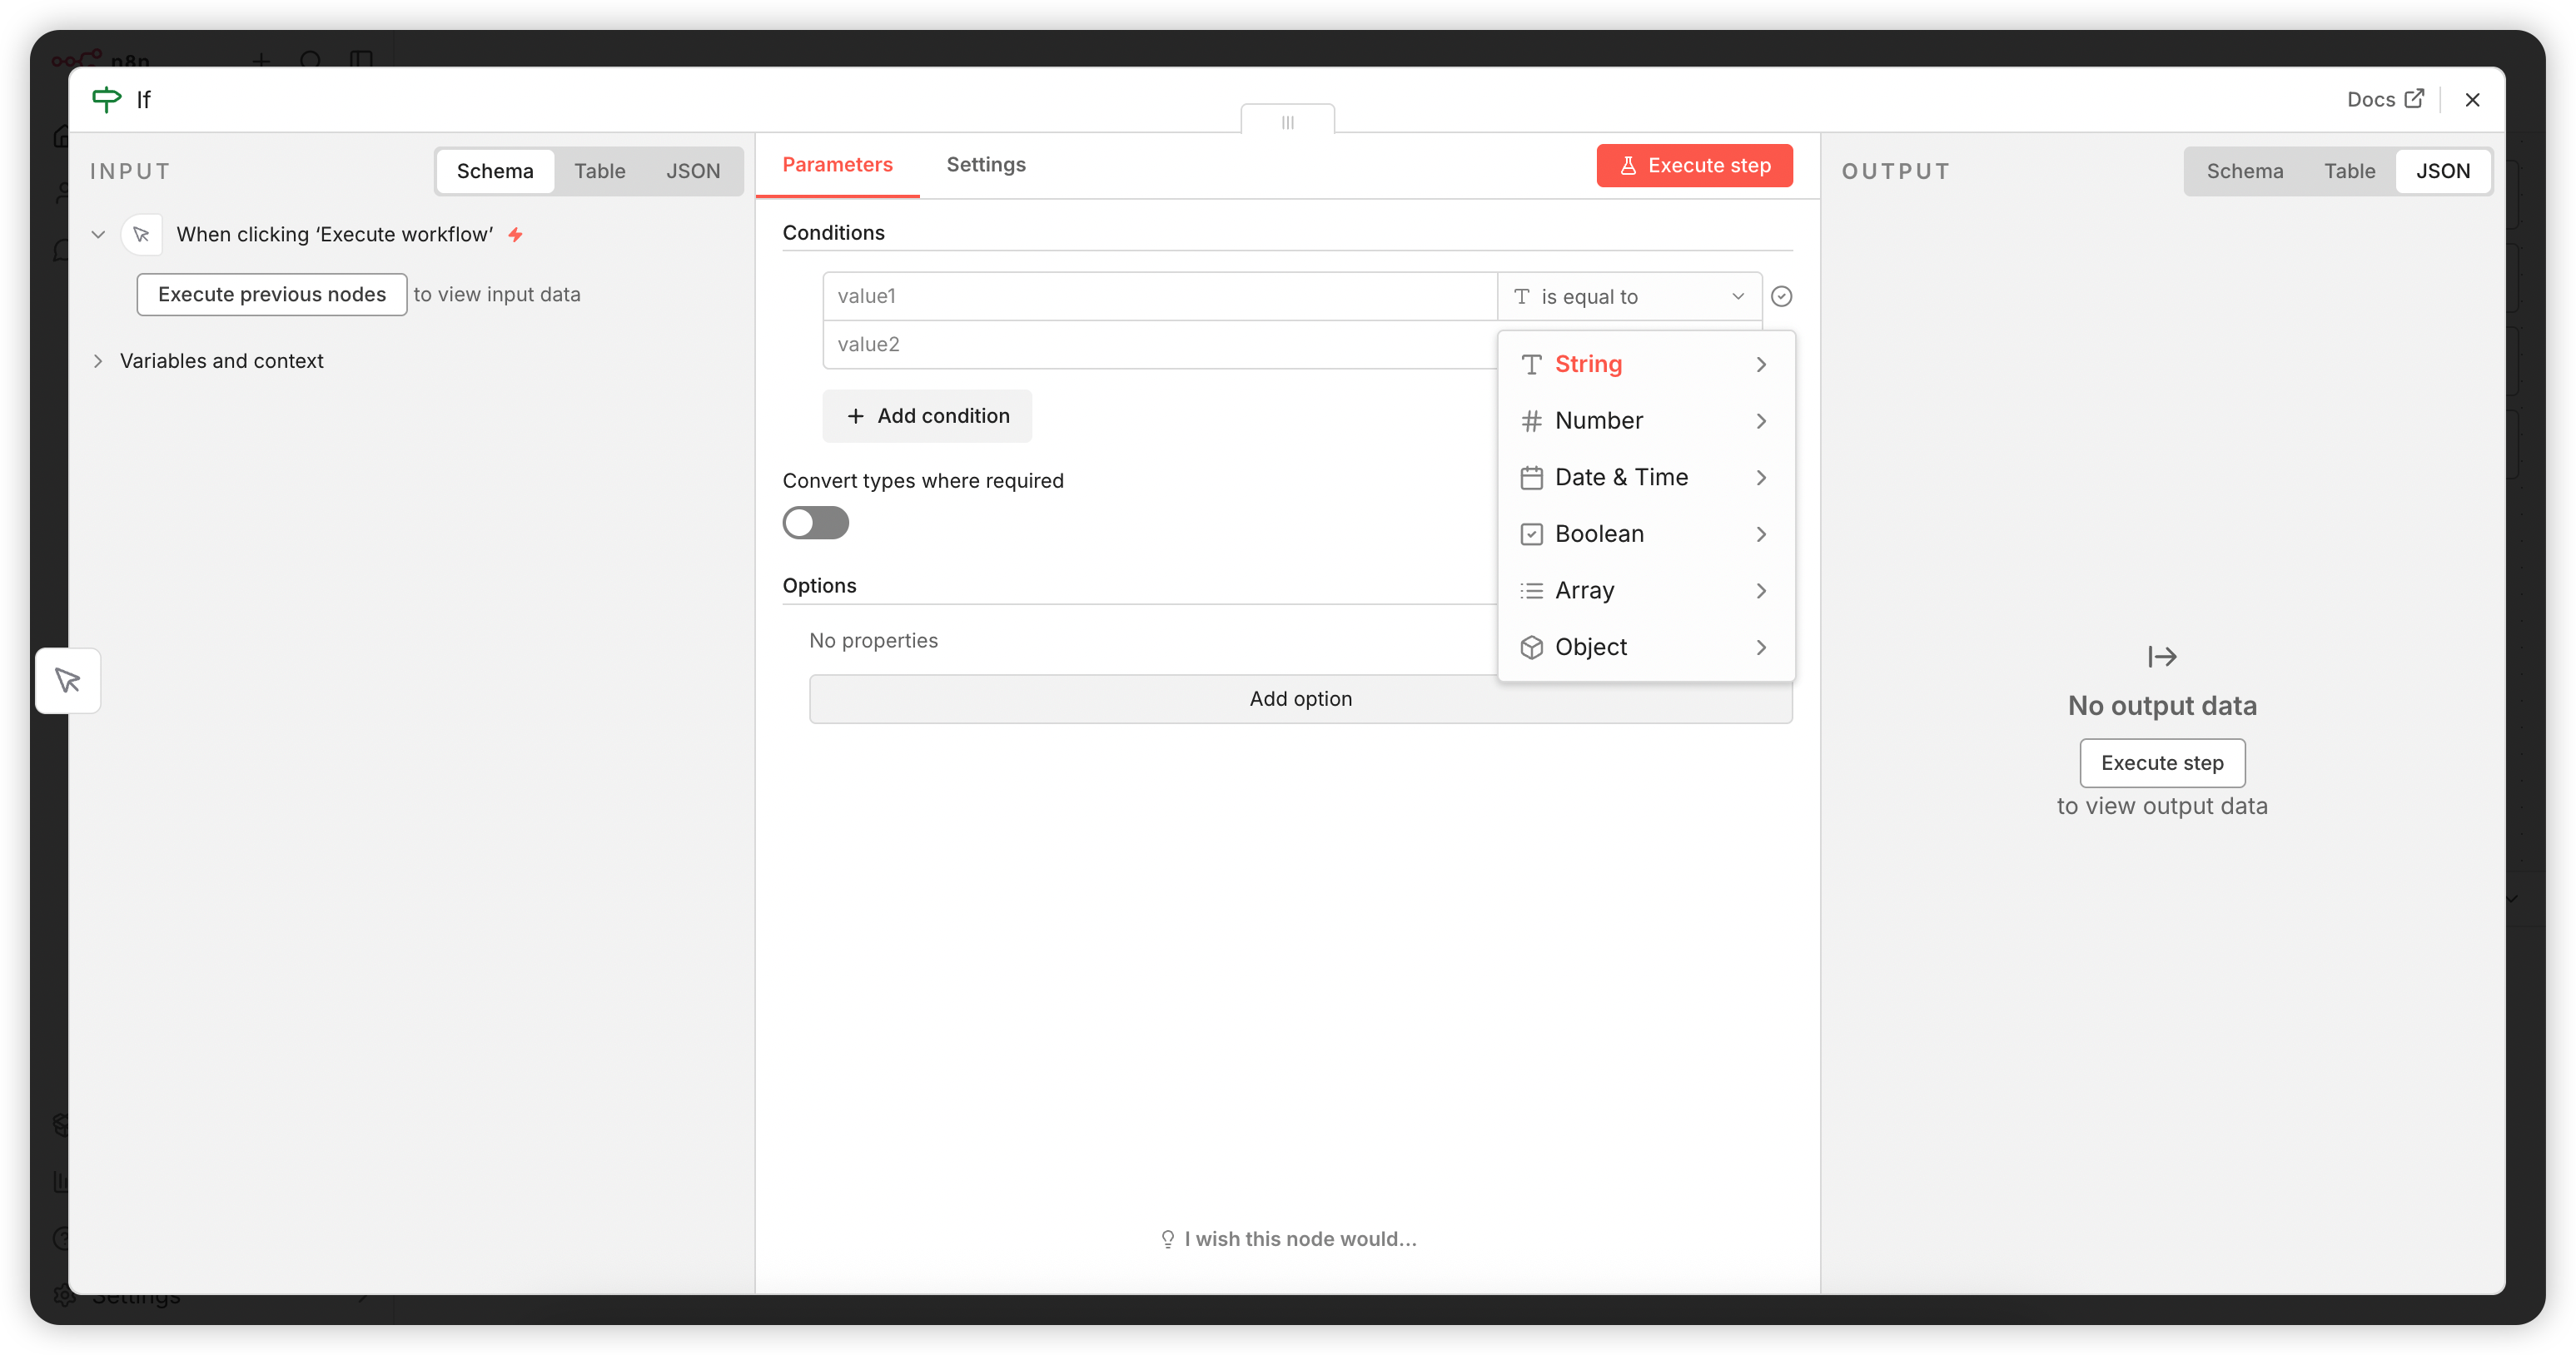Switch to the Settings tab

tap(985, 165)
